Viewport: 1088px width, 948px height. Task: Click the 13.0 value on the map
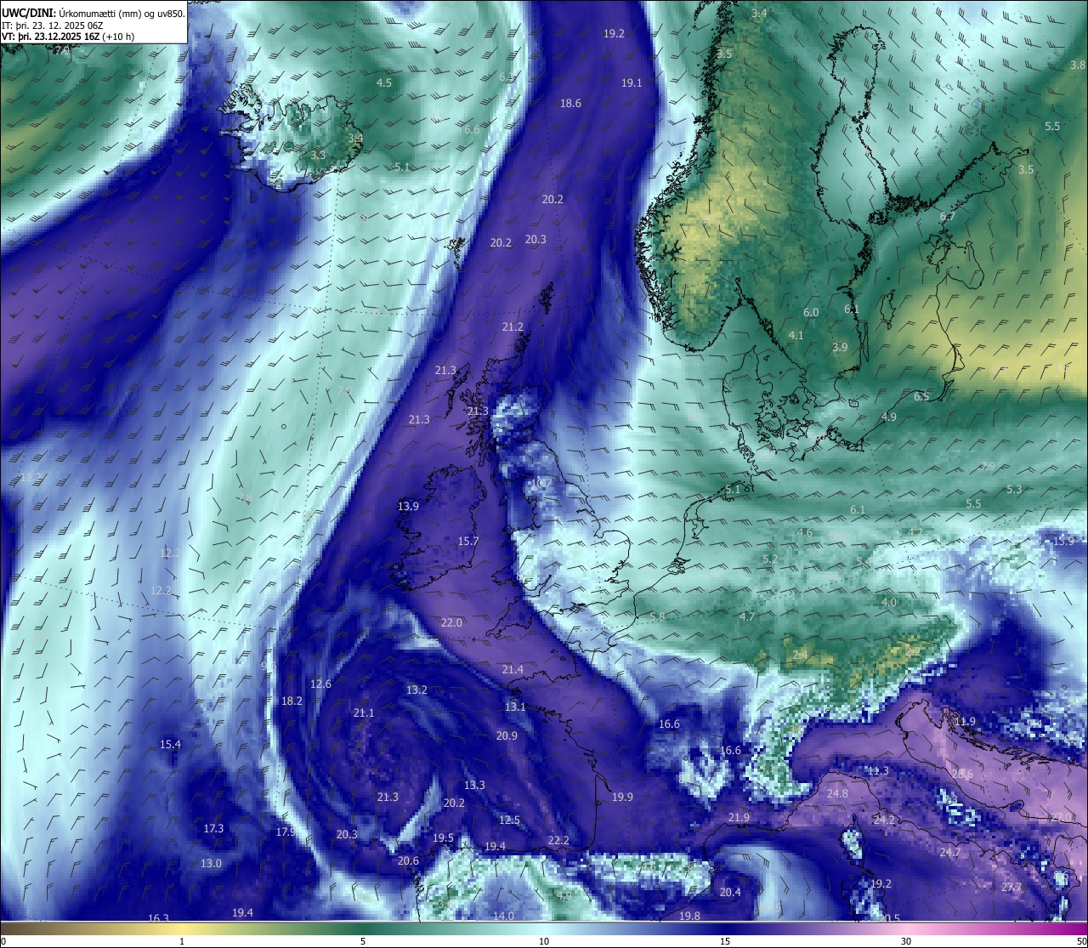pyautogui.click(x=211, y=864)
